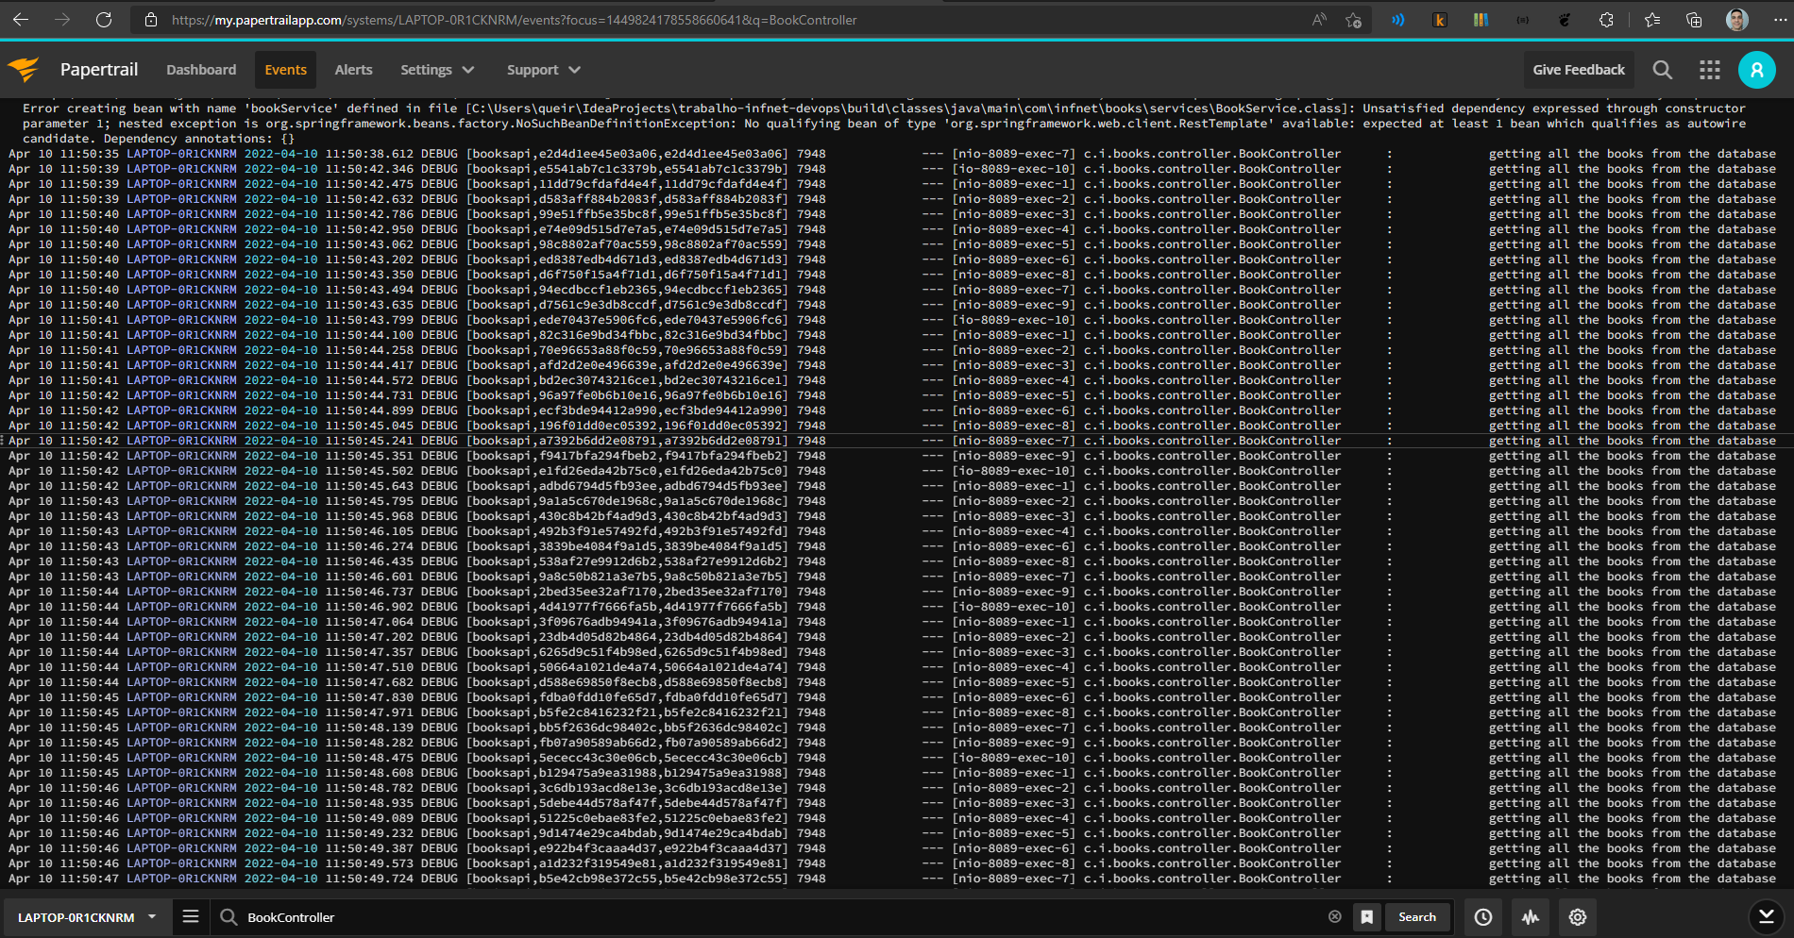Click the browser back arrow

[21, 20]
